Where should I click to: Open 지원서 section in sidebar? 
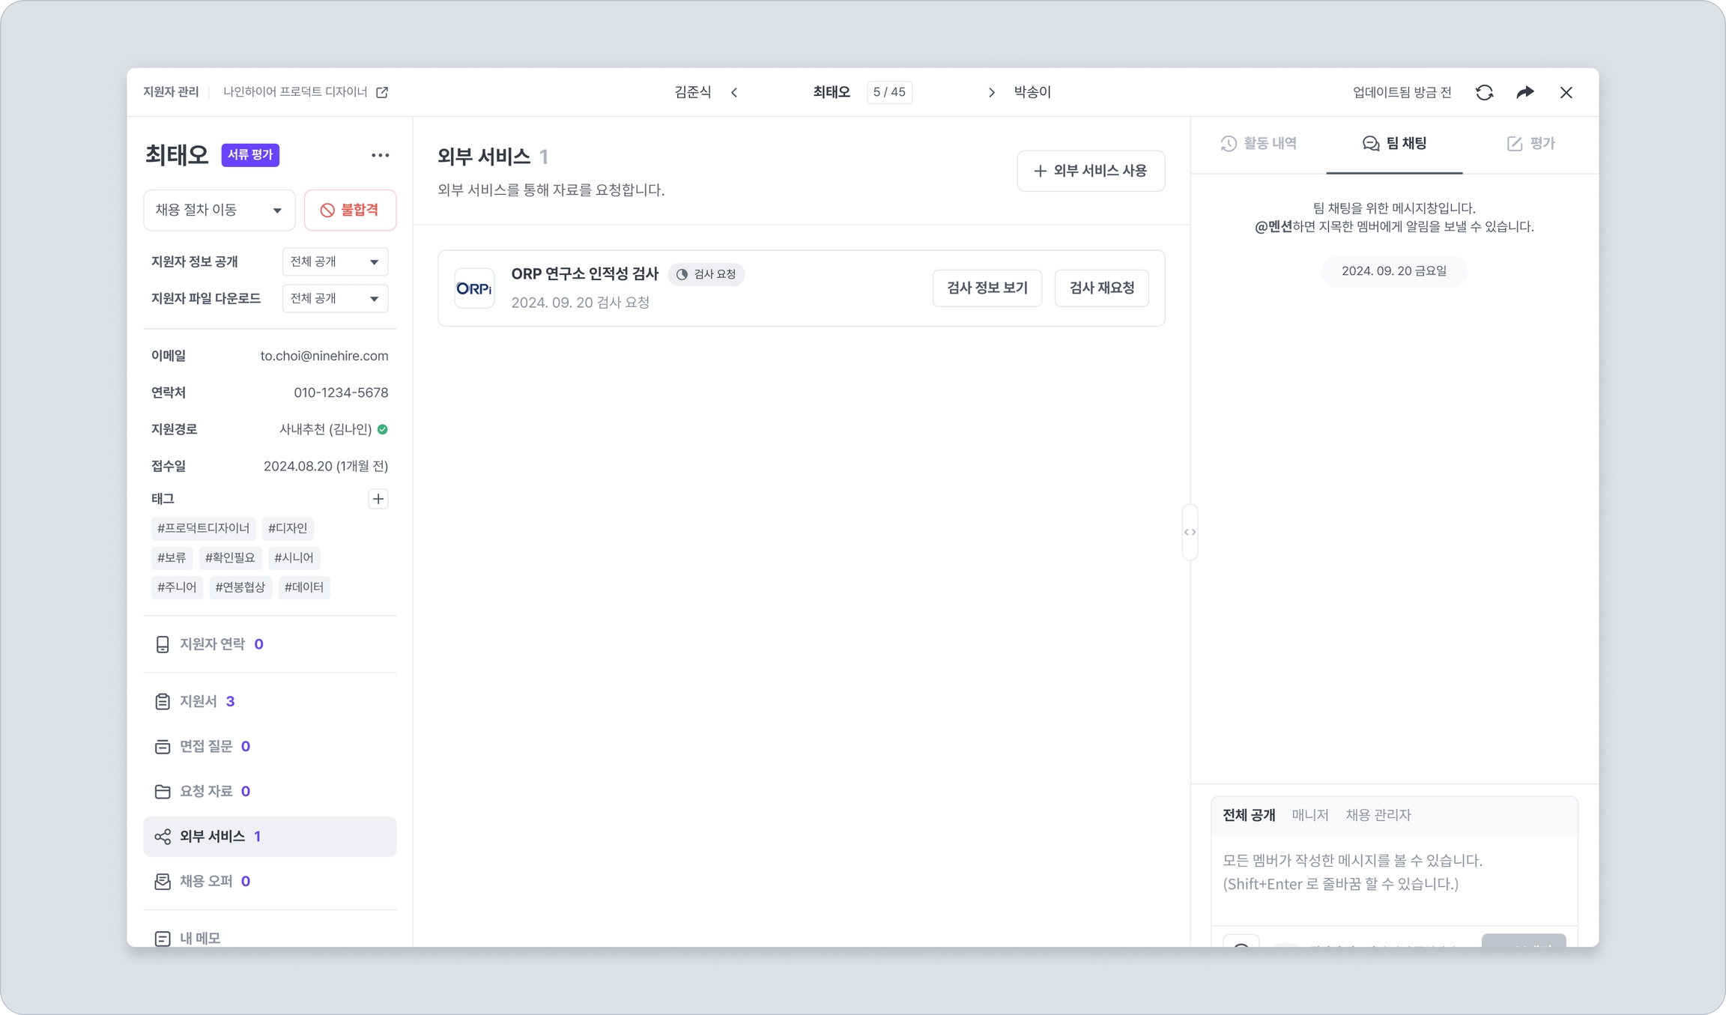click(199, 701)
